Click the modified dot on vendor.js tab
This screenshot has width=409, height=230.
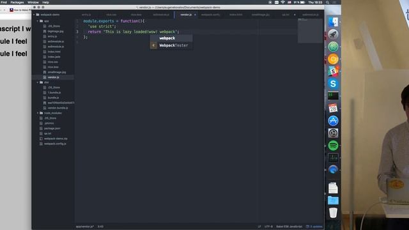click(195, 15)
